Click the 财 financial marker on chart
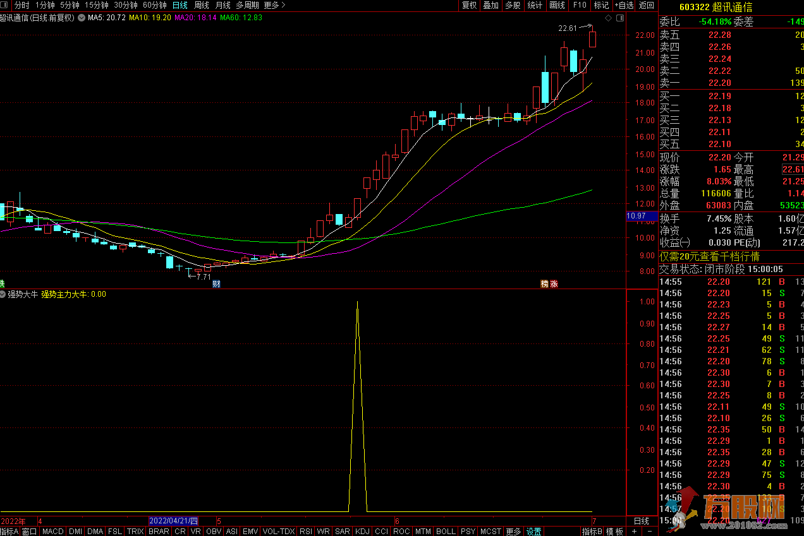 217,283
